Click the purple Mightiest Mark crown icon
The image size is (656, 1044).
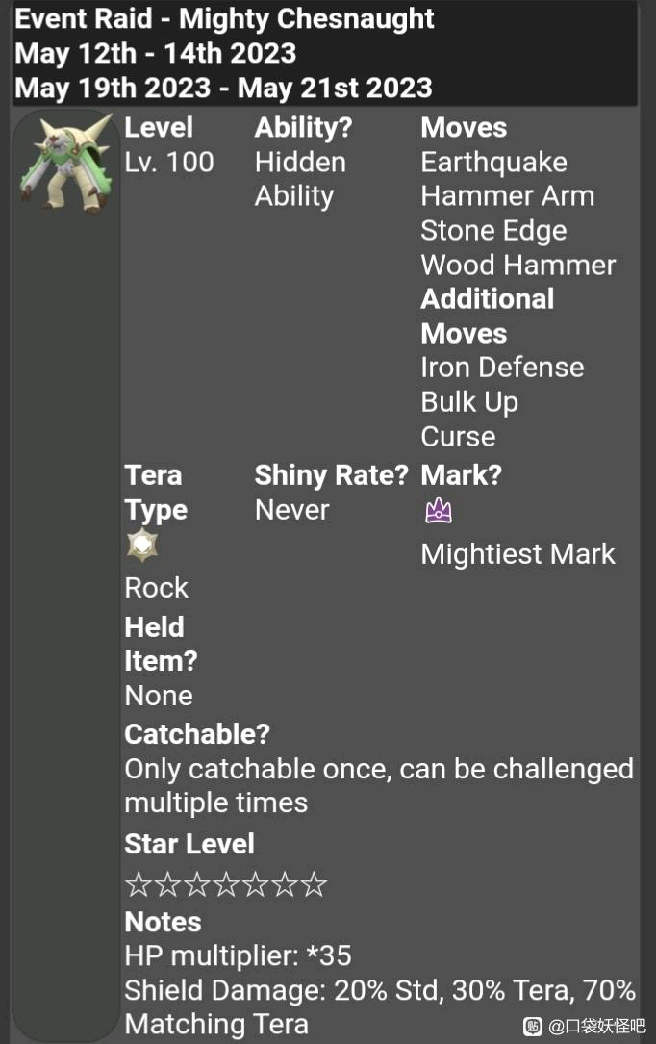pyautogui.click(x=439, y=511)
